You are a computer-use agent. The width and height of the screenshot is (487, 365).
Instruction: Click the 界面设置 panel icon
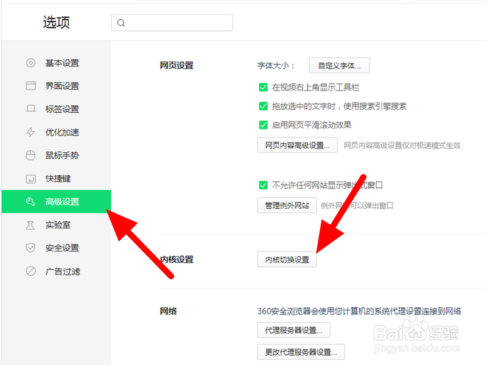(x=30, y=86)
